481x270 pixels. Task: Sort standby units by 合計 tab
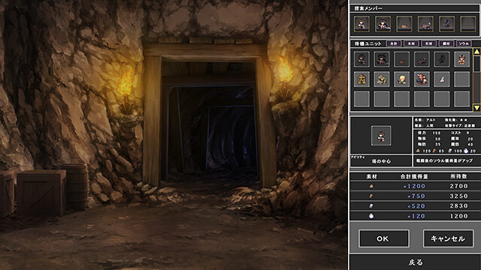pos(394,43)
